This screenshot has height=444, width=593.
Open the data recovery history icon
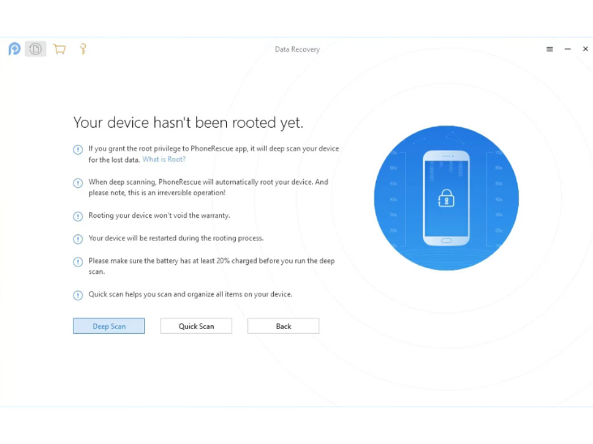click(36, 49)
